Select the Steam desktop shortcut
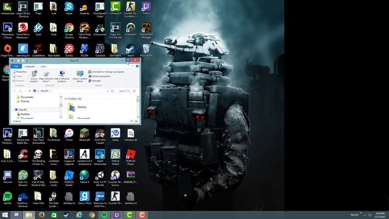Viewport: 389px width, 219px height. tap(131, 50)
